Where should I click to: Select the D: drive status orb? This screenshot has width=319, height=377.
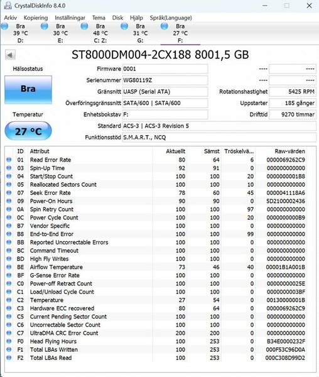5,26
